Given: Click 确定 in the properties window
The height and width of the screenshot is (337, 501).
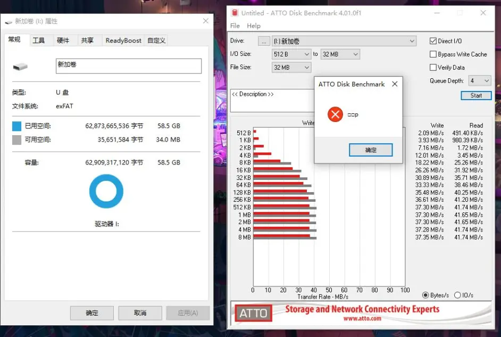Looking at the screenshot, I should pyautogui.click(x=92, y=313).
